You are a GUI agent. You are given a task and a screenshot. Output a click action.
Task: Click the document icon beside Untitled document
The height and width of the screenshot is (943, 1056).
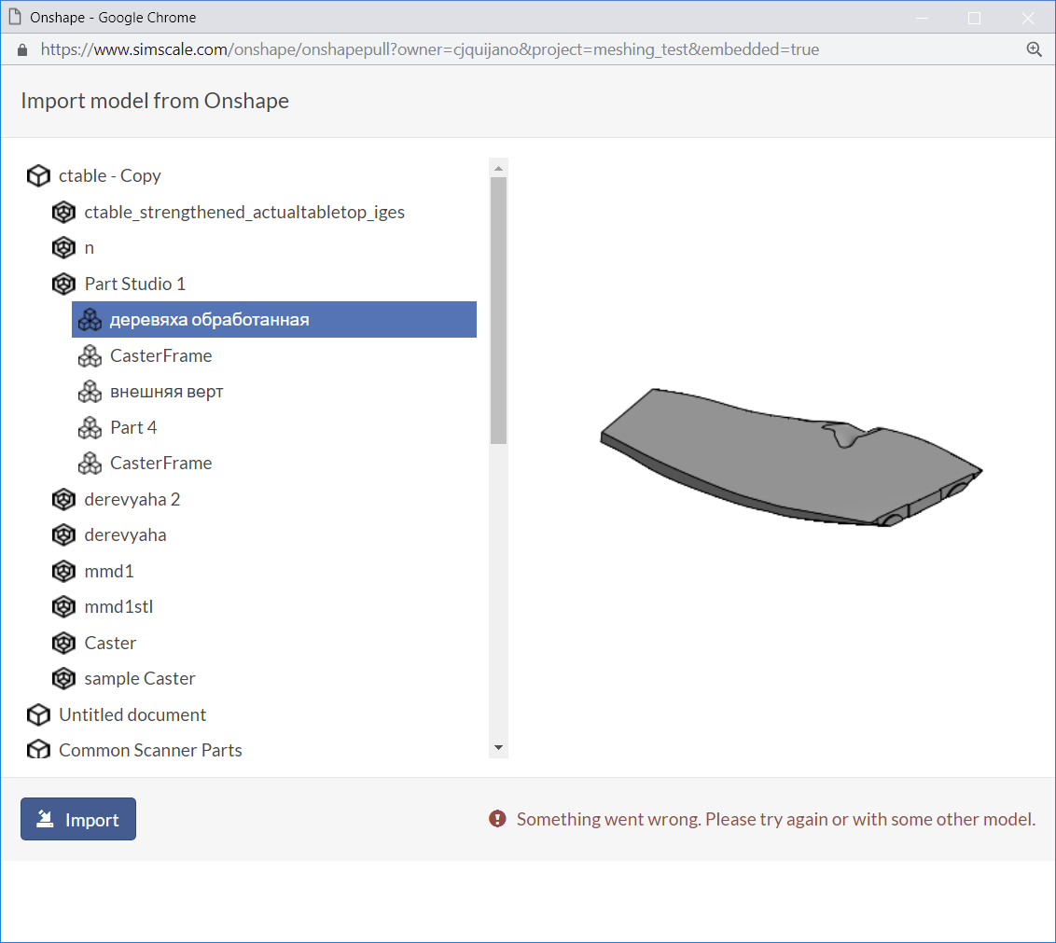tap(38, 714)
